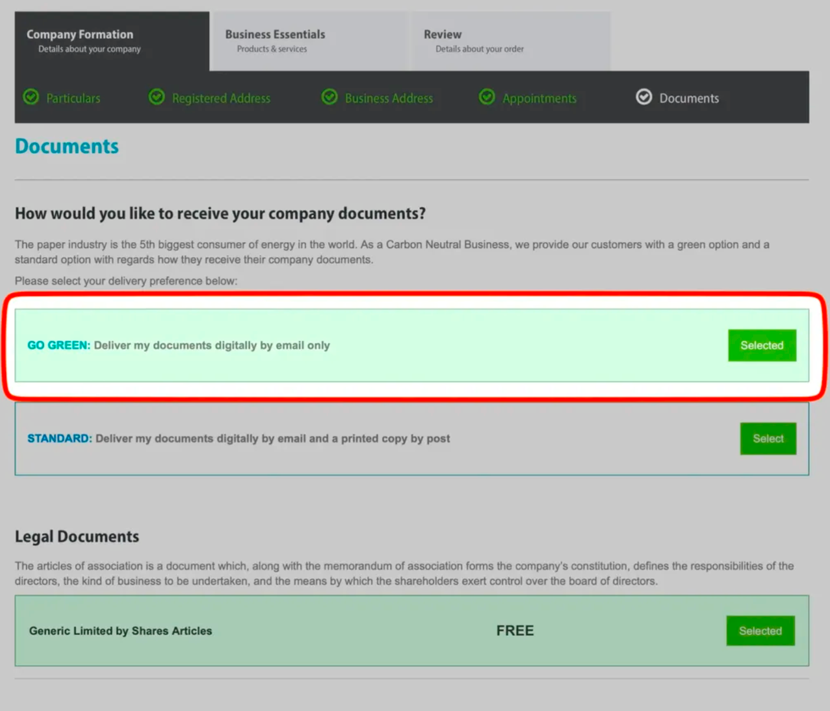Viewport: 830px width, 711px height.
Task: Click the Particulars checkmark icon
Action: coord(31,97)
